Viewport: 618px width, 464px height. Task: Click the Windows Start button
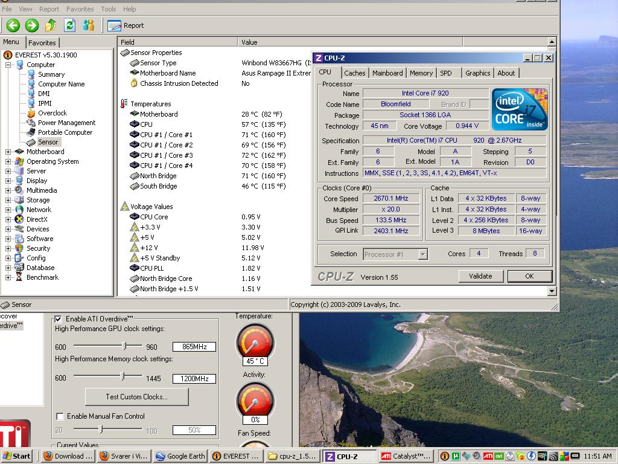[18, 456]
